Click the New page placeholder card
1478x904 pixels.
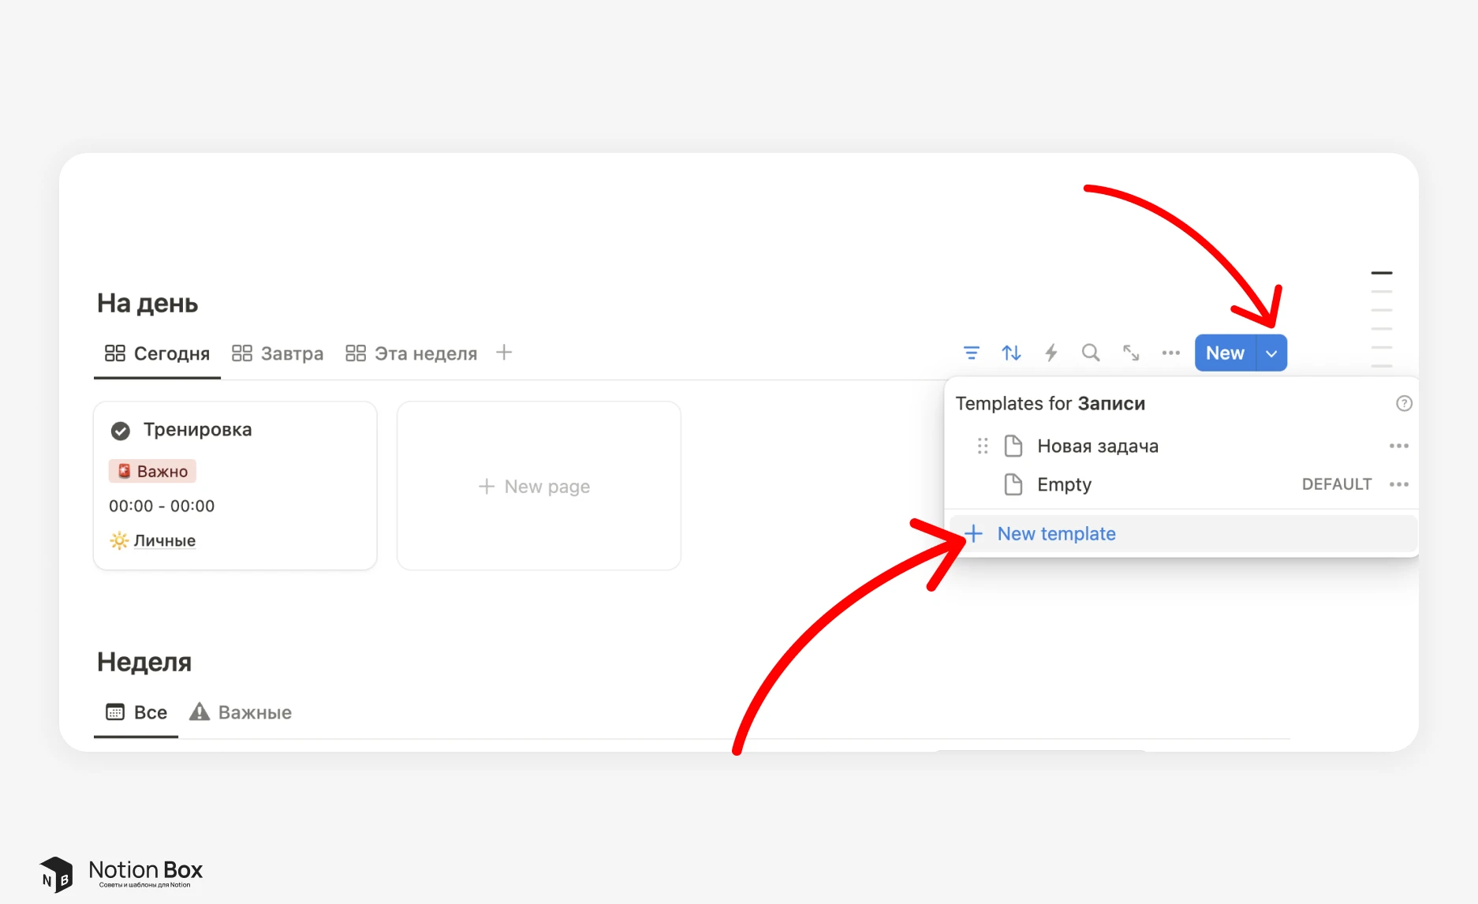(x=539, y=487)
